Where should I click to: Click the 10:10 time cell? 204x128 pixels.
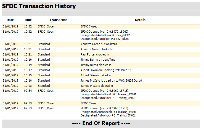[x=28, y=80]
